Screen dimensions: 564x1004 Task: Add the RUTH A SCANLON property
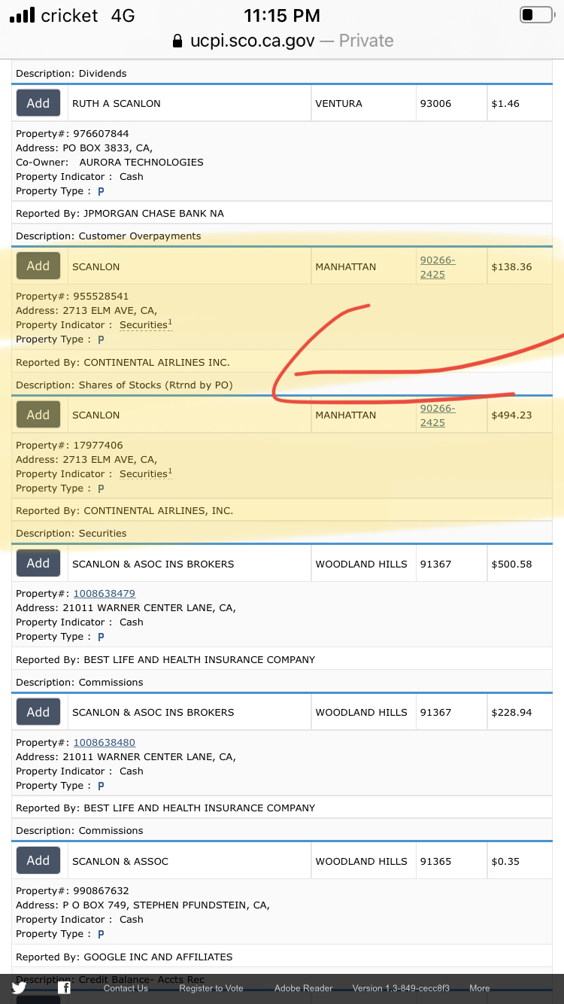pos(38,103)
